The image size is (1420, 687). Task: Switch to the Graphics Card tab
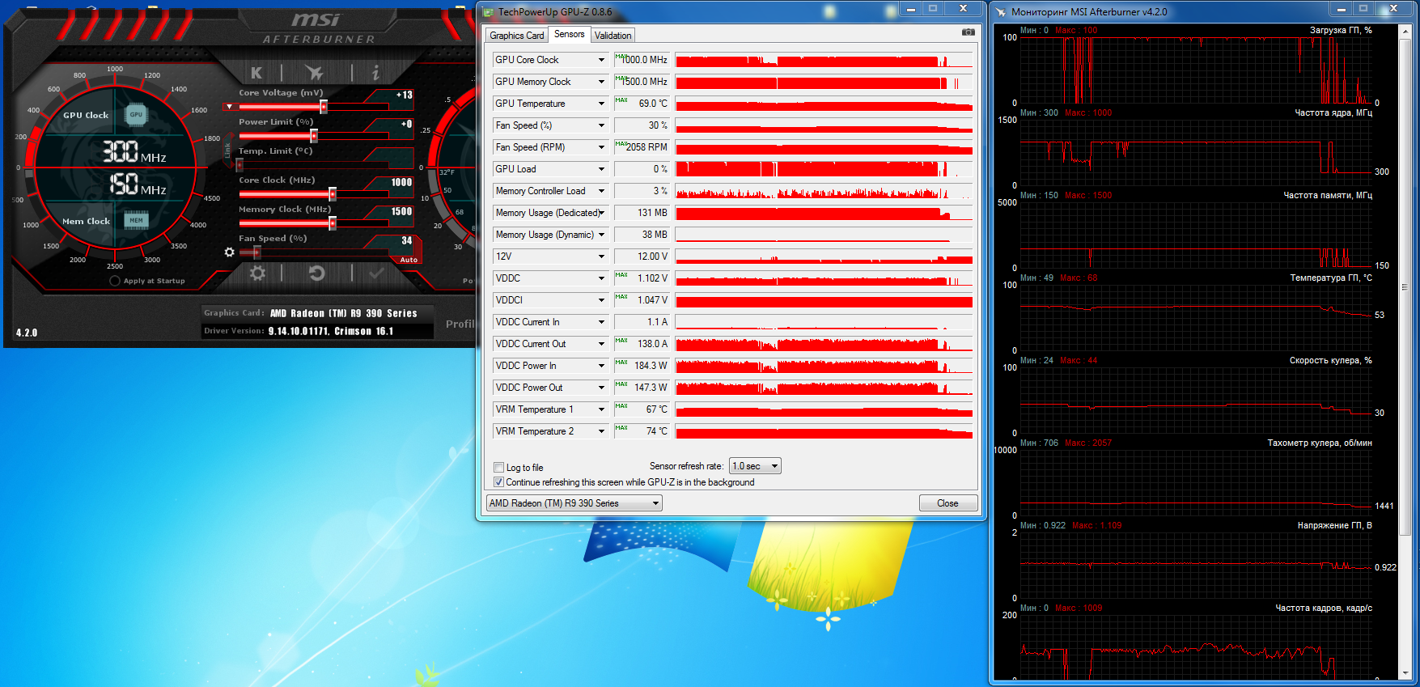pos(516,36)
